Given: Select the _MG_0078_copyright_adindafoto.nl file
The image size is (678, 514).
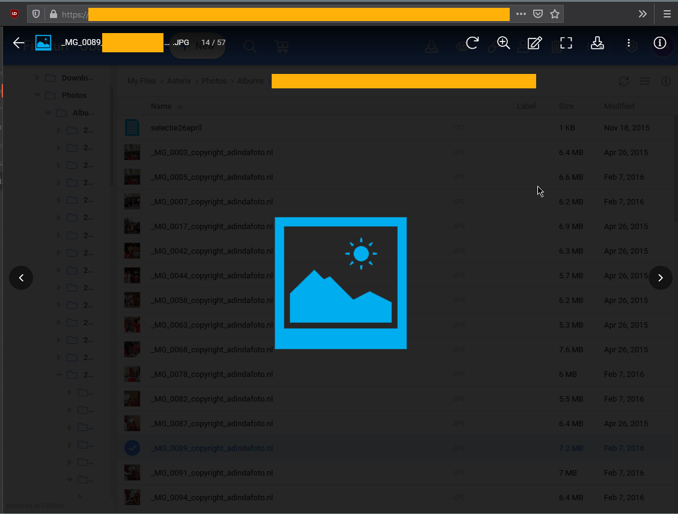Looking at the screenshot, I should (212, 375).
